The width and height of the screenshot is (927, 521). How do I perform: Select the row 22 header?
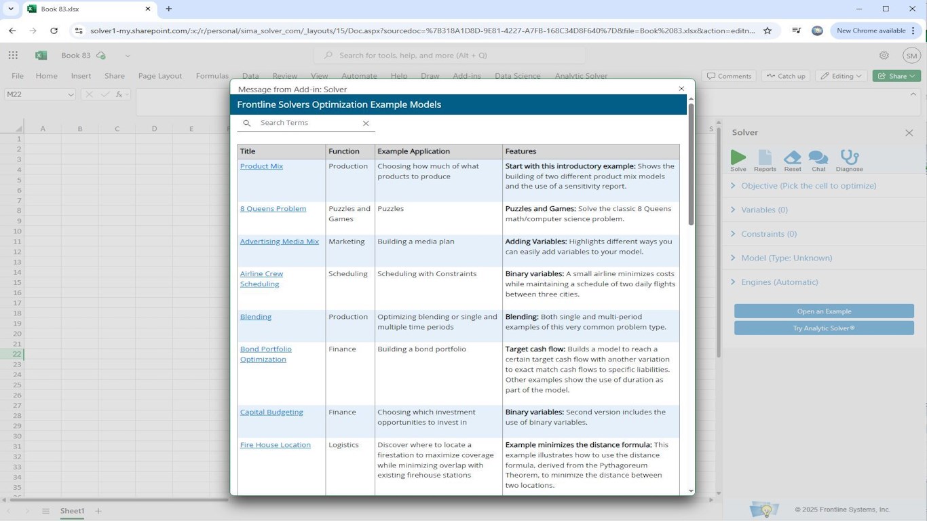(x=12, y=354)
